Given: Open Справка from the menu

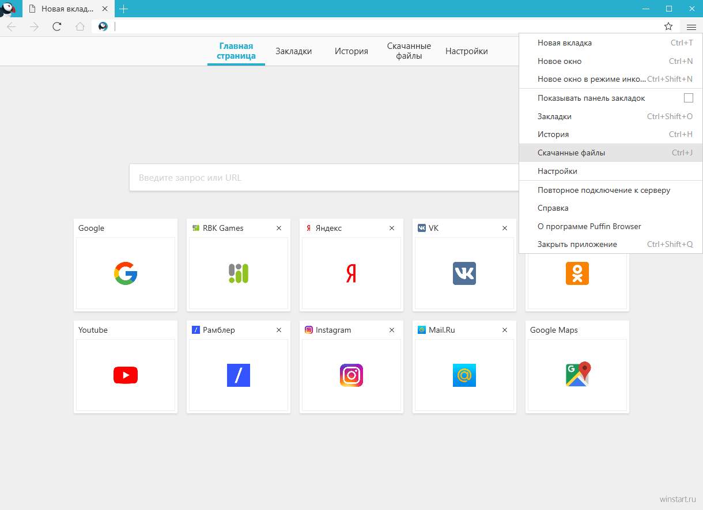Looking at the screenshot, I should tap(611, 208).
